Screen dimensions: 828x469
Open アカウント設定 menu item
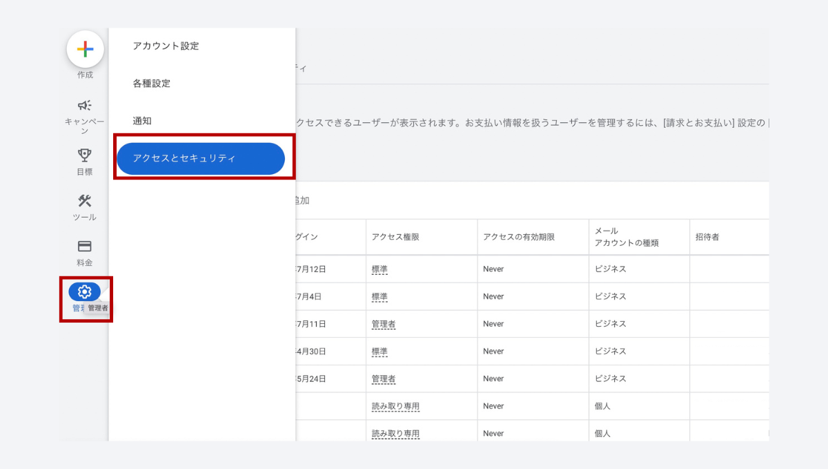point(166,46)
